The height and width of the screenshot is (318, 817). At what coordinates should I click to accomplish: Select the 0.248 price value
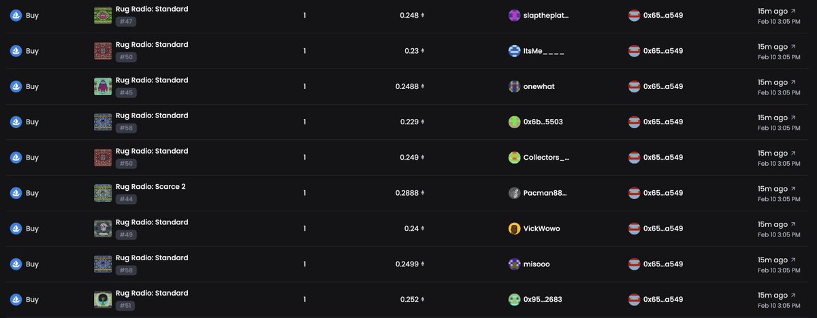point(409,16)
